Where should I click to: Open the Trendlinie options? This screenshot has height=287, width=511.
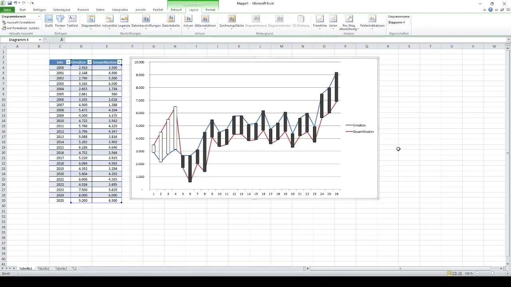point(320,22)
